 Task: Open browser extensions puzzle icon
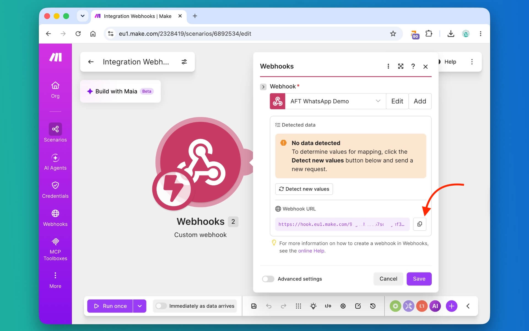[429, 34]
